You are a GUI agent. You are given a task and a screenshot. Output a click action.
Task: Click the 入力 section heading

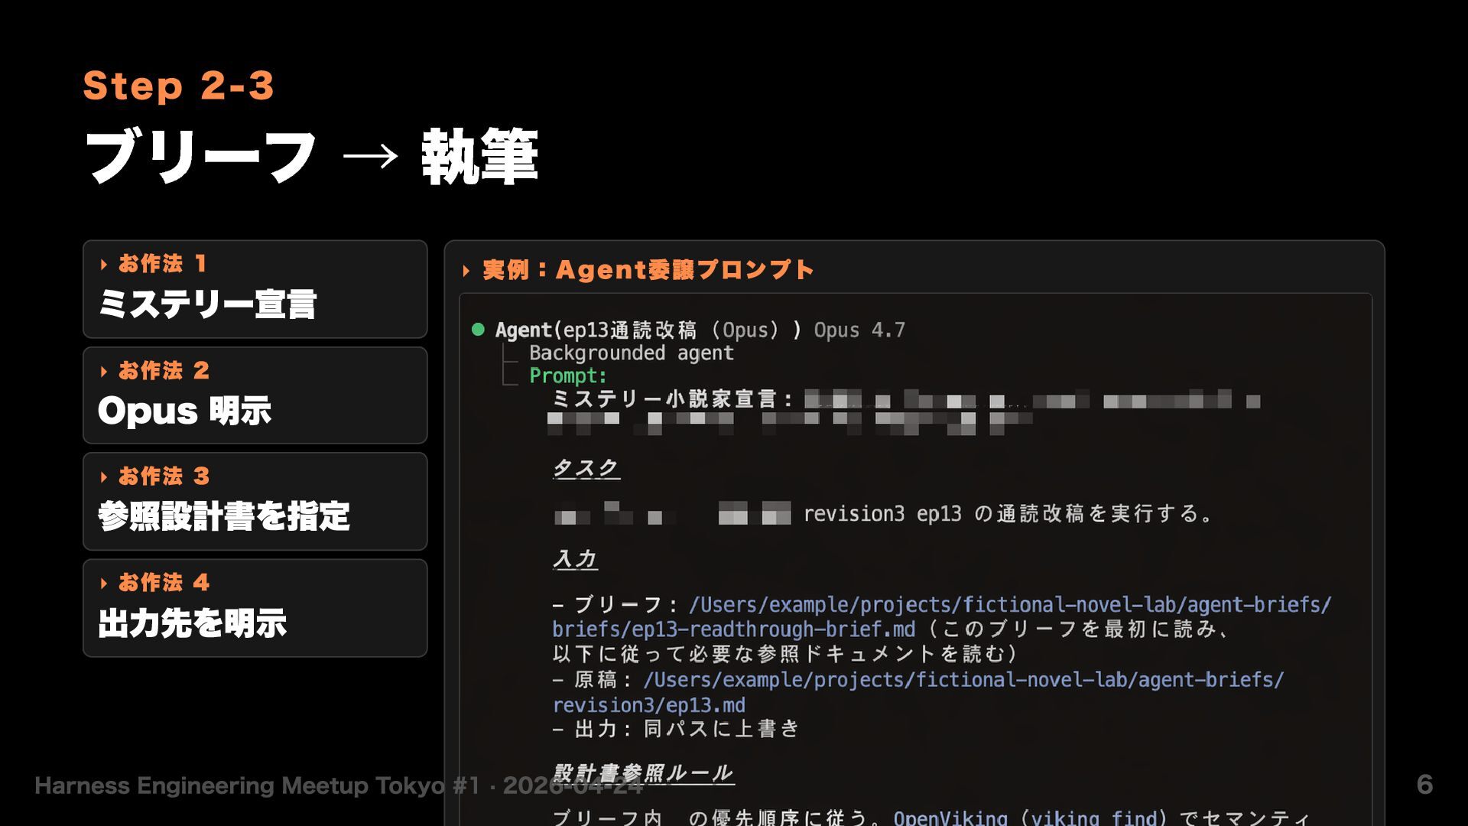(575, 559)
